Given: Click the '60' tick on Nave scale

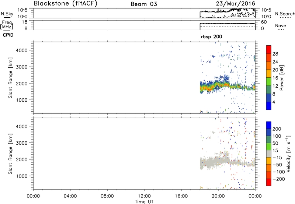Looking at the screenshot, I should pyautogui.click(x=264, y=22).
